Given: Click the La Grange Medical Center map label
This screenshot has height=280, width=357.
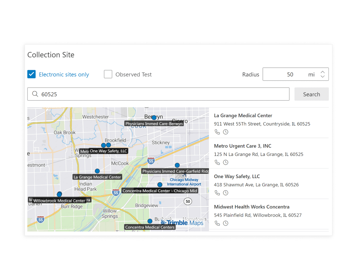Looking at the screenshot, I should point(97,177).
